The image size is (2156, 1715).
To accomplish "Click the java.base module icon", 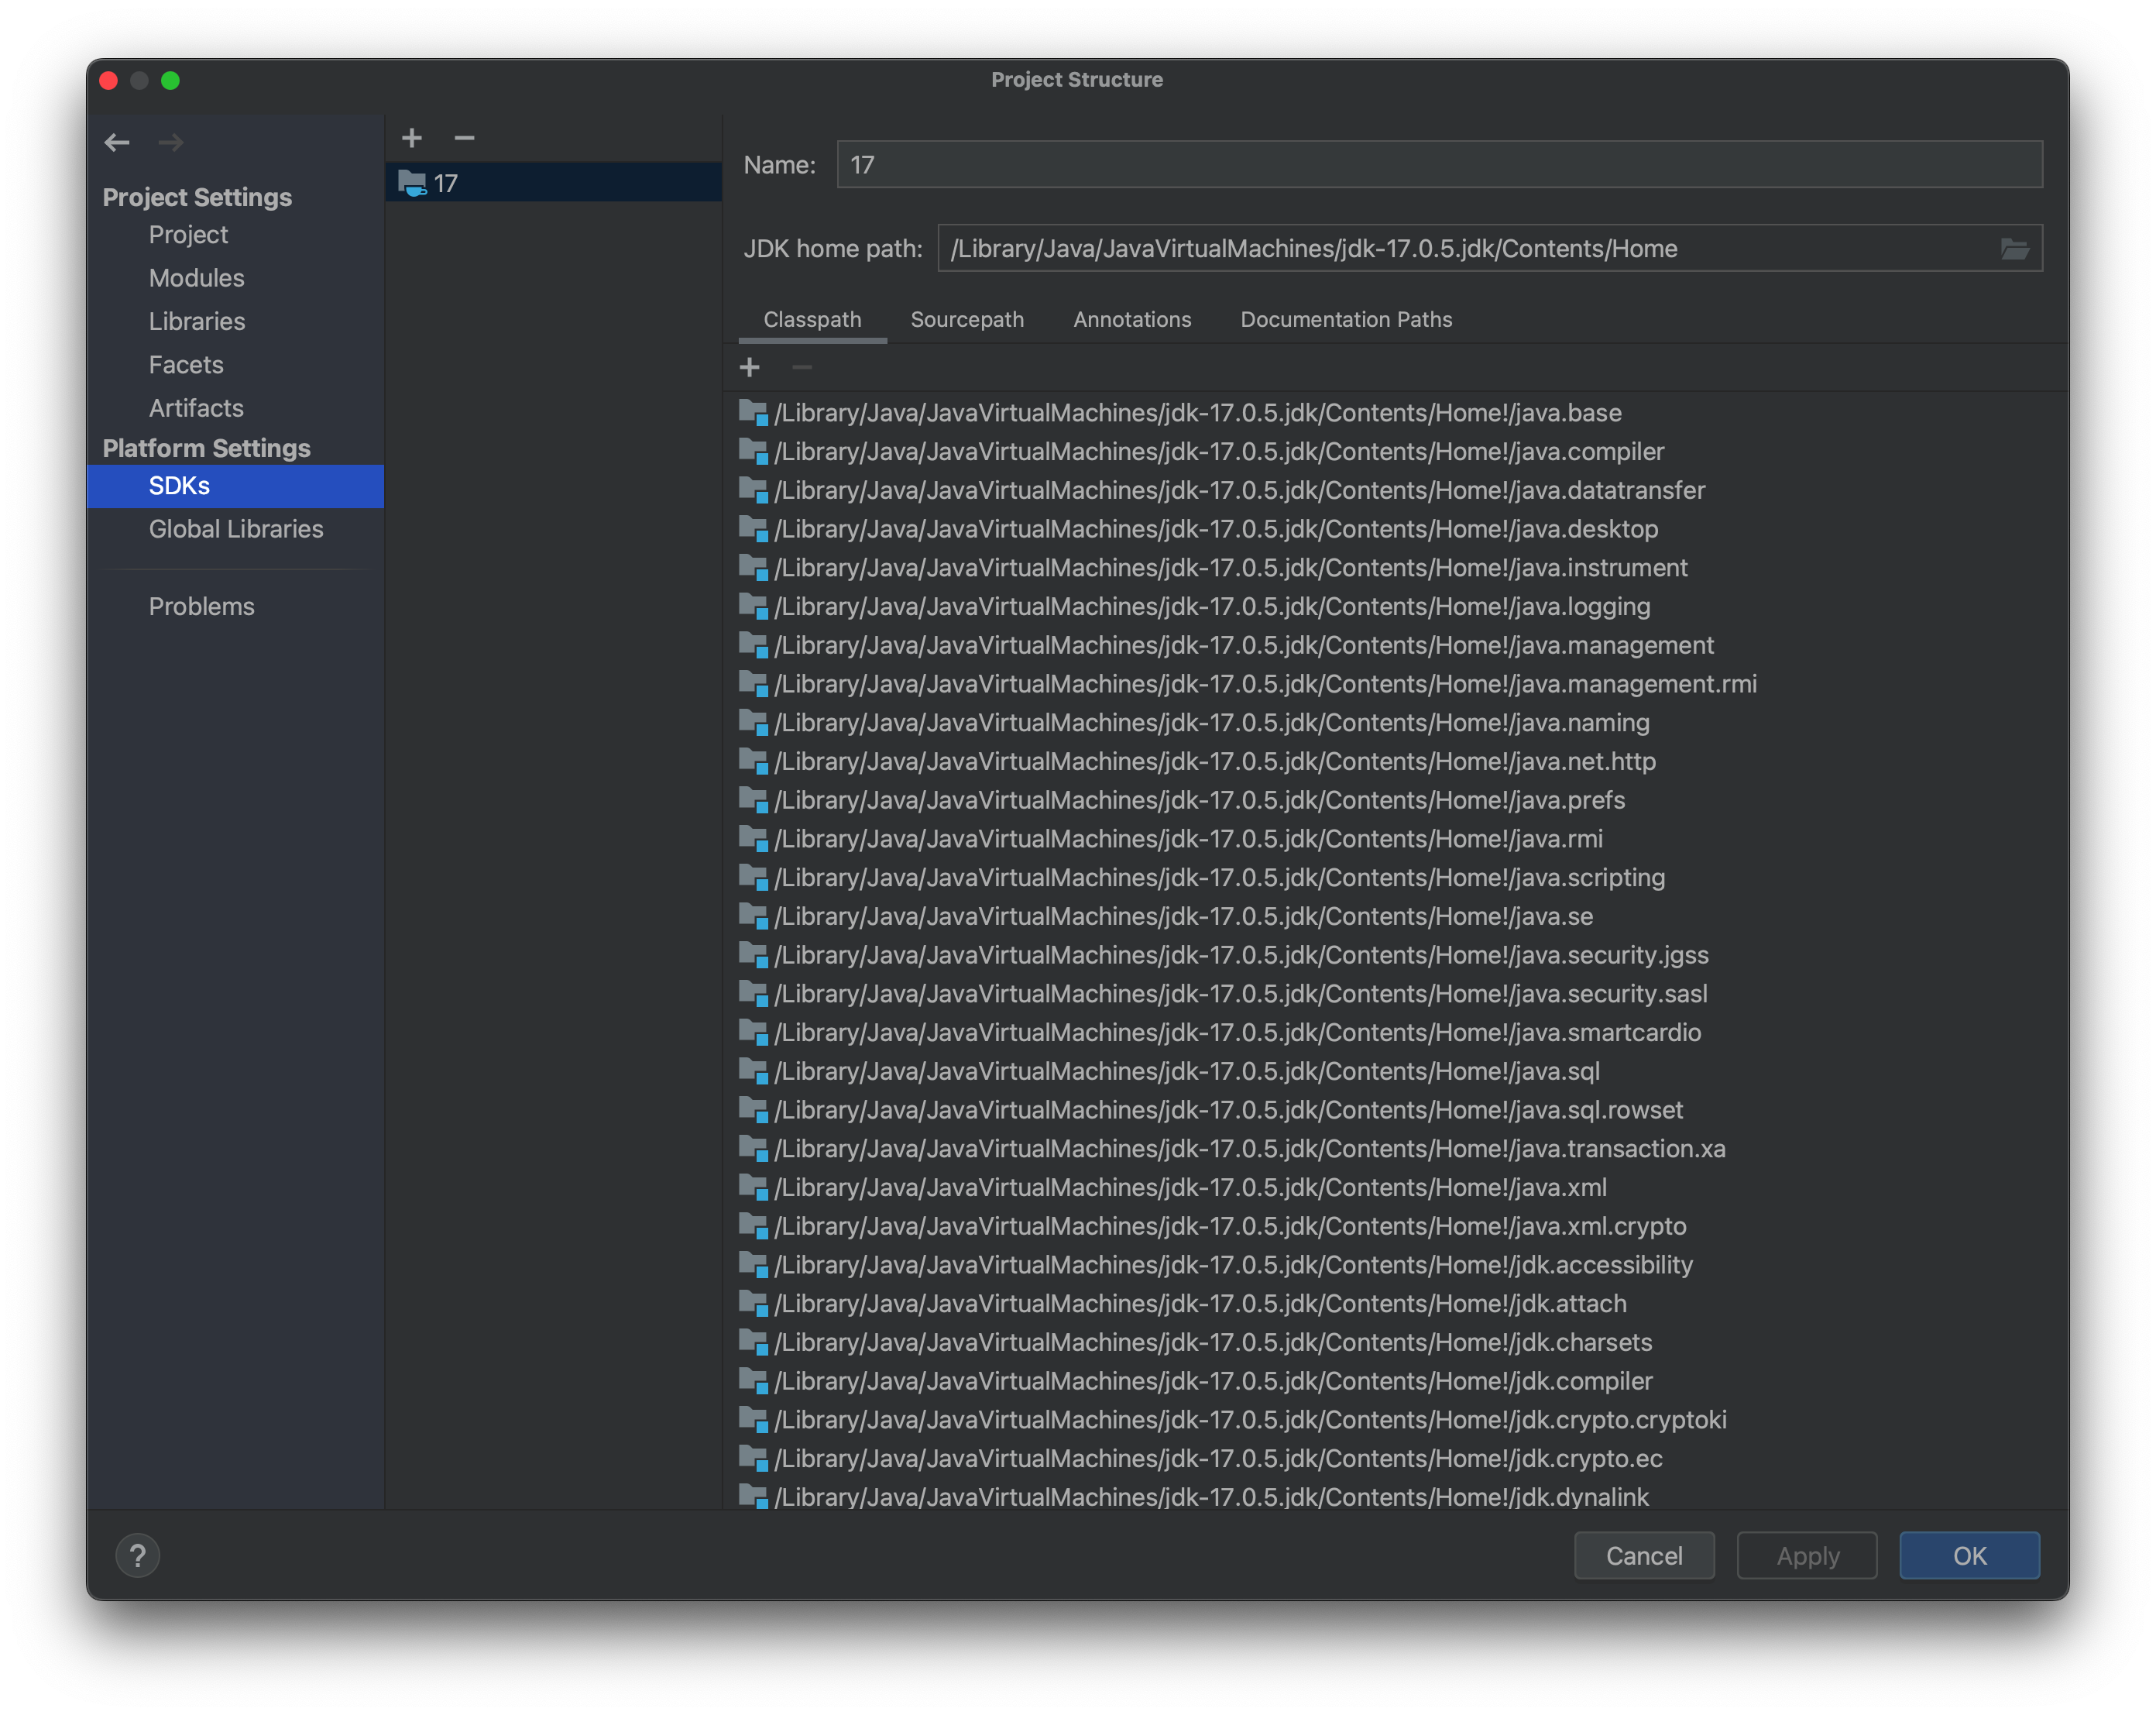I will 753,413.
